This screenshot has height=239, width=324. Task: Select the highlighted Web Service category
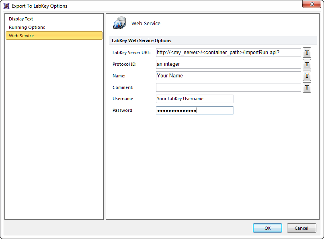pos(54,36)
